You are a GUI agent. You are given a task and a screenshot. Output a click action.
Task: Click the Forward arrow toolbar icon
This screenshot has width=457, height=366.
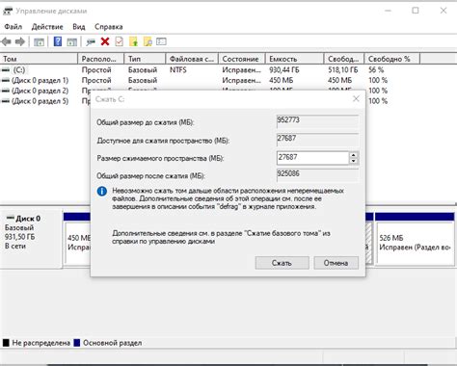pos(20,41)
